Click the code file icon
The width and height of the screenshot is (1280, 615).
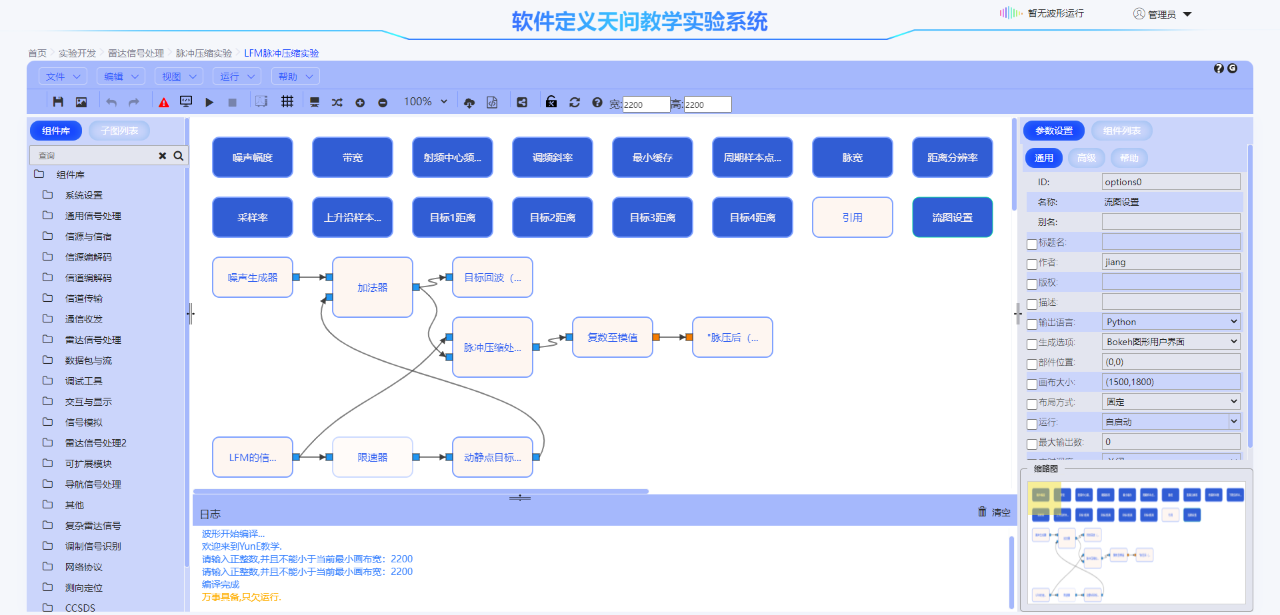[492, 103]
